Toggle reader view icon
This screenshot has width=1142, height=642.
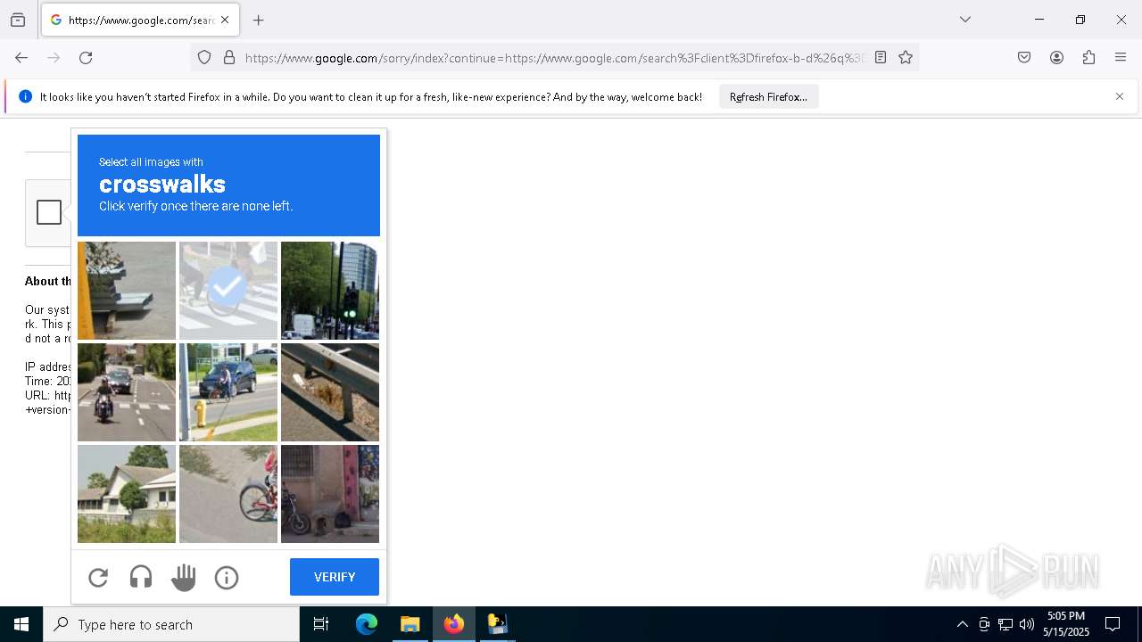tap(881, 57)
